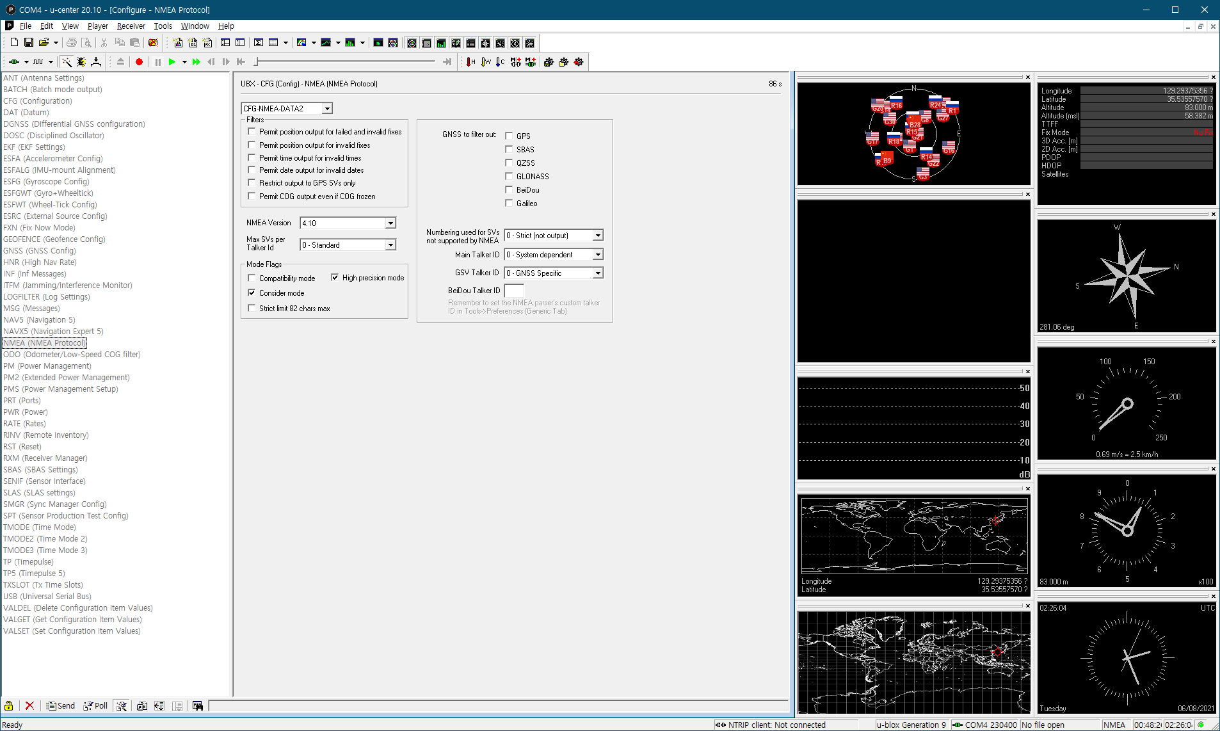
Task: Open the CFG-NMEA-DATA2 dropdown
Action: pyautogui.click(x=327, y=108)
